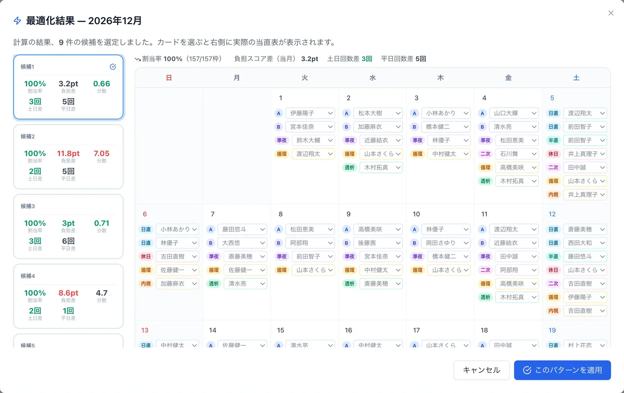This screenshot has height=393, width=624.
Task: Open the 清水亮 透析 dropdown on December 7
Action: (245, 284)
